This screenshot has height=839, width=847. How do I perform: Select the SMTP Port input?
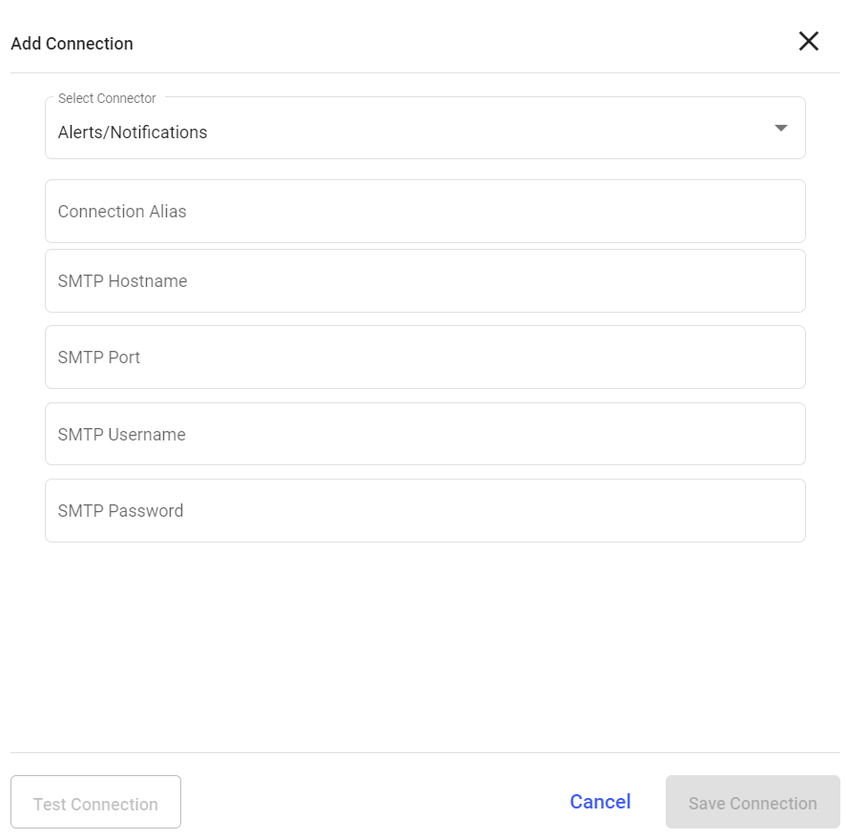[424, 358]
